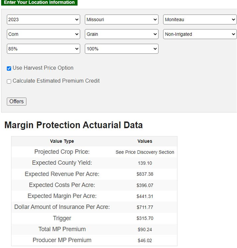Click the See Price Discovery Section text
The width and height of the screenshot is (237, 248).
click(x=145, y=152)
